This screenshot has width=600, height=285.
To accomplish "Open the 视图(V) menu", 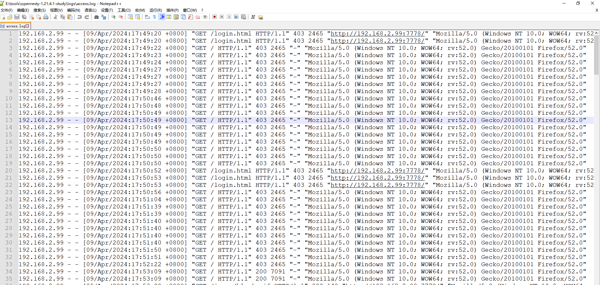I will tap(56, 10).
